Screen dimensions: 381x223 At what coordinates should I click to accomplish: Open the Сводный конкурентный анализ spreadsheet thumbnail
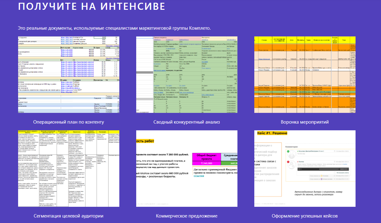click(x=187, y=74)
